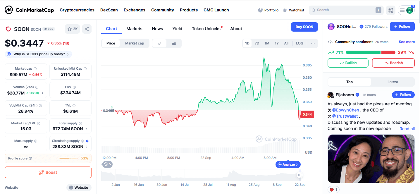Open the CoinMarketCap home logo
The width and height of the screenshot is (420, 194).
pos(29,10)
